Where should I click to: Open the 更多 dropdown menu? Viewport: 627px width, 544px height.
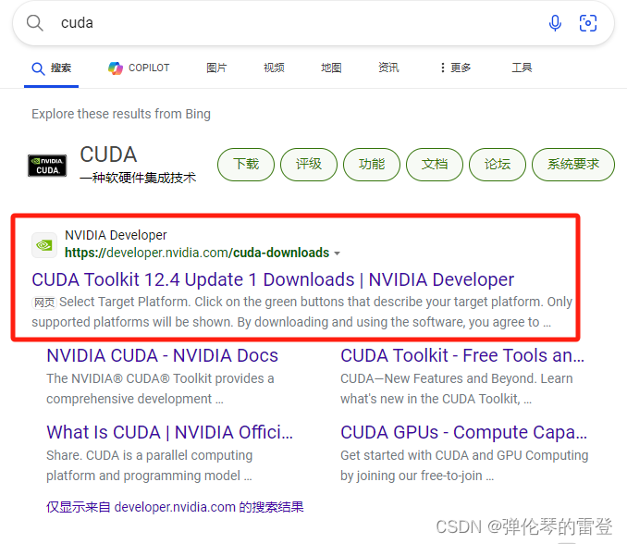pyautogui.click(x=456, y=68)
